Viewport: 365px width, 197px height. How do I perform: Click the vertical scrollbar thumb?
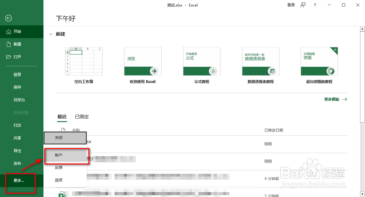point(362,77)
